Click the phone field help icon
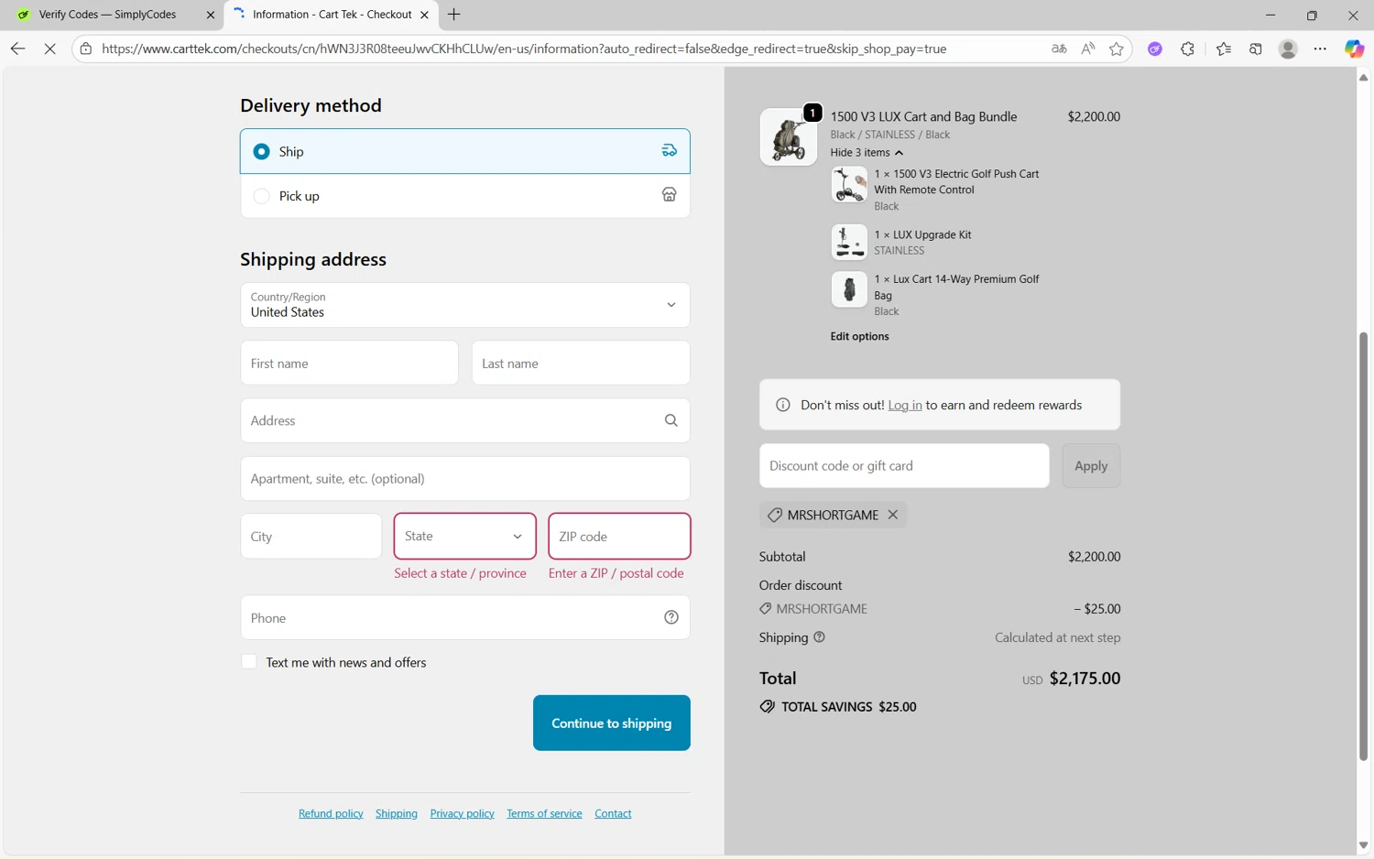Viewport: 1374px width, 859px height. click(x=671, y=617)
